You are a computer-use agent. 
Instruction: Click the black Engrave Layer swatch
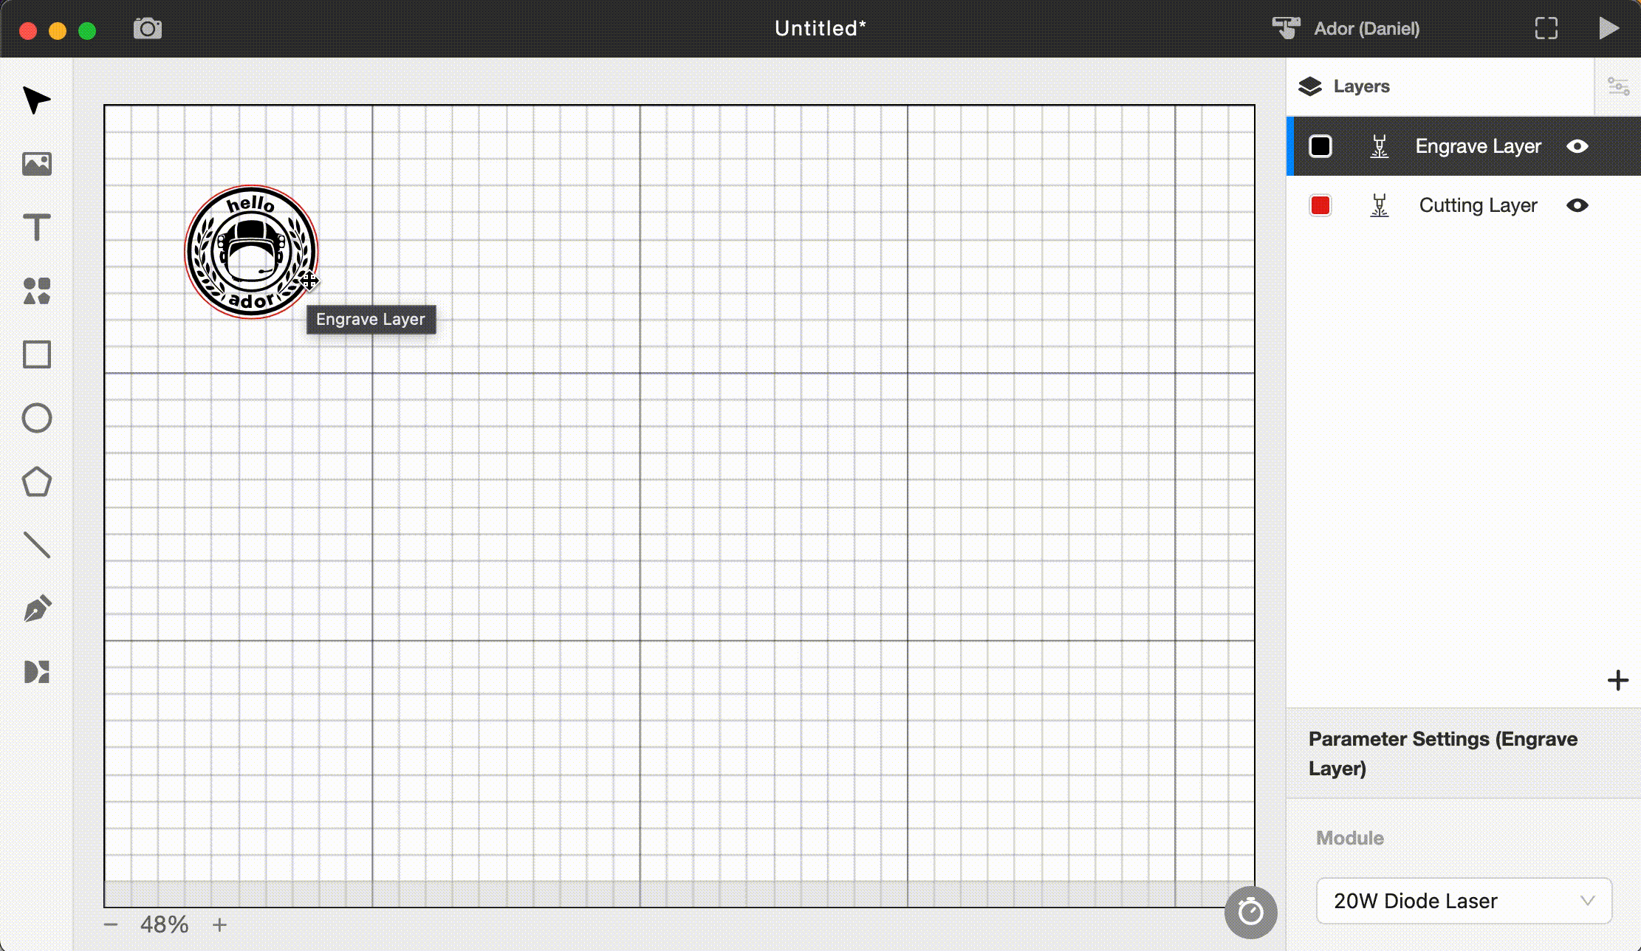(1320, 146)
